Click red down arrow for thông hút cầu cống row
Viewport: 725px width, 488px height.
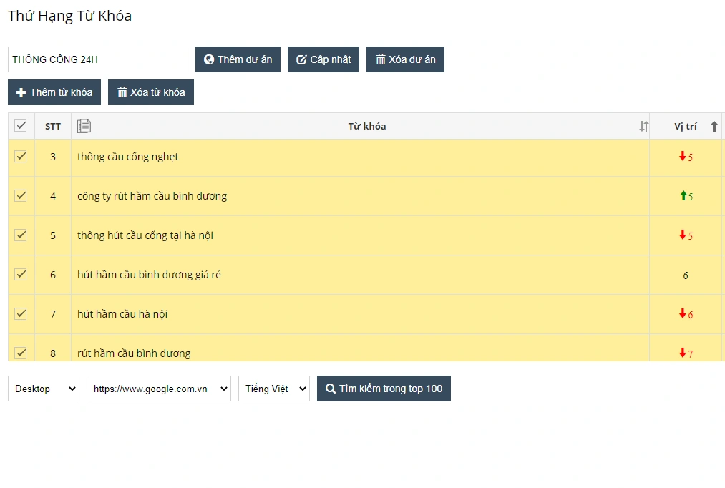click(x=683, y=235)
